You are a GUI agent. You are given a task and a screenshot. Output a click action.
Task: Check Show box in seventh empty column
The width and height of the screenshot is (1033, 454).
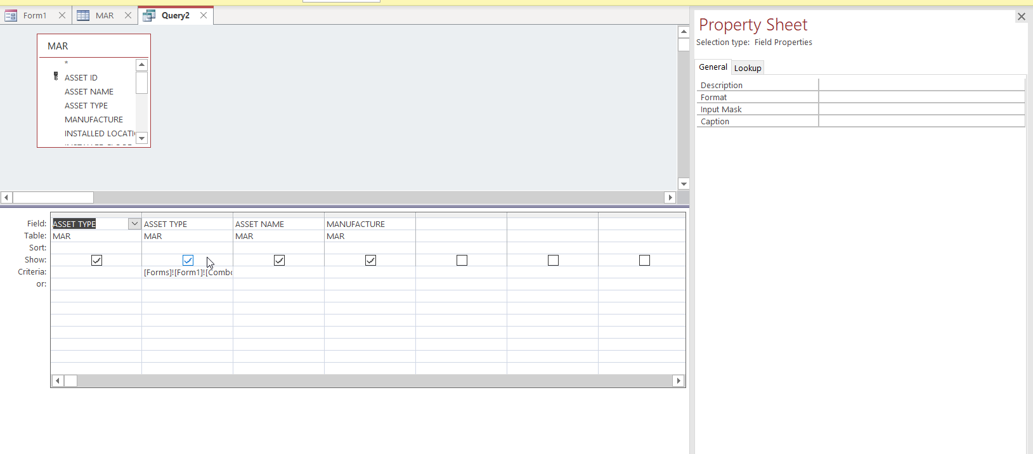tap(644, 261)
